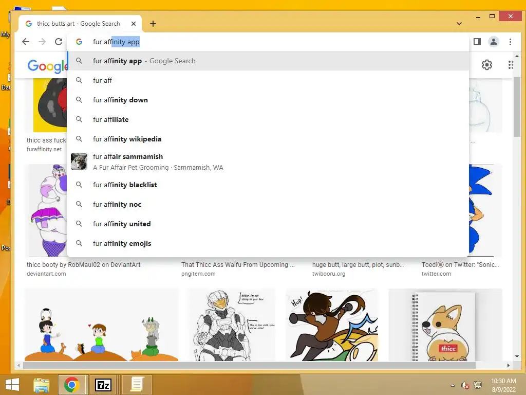Click the furaffinity.net source link
This screenshot has height=395, width=526.
point(44,149)
